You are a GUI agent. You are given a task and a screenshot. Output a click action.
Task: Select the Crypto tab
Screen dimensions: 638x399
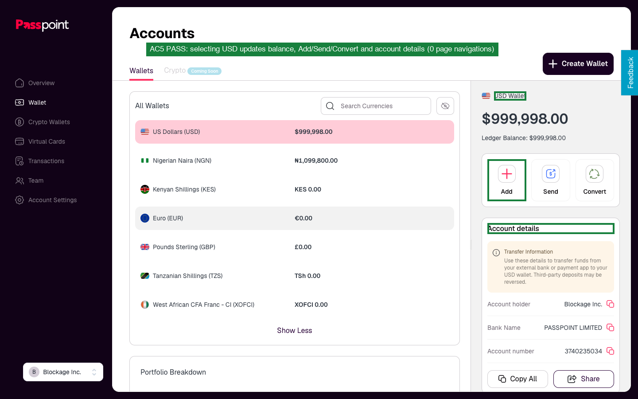175,70
